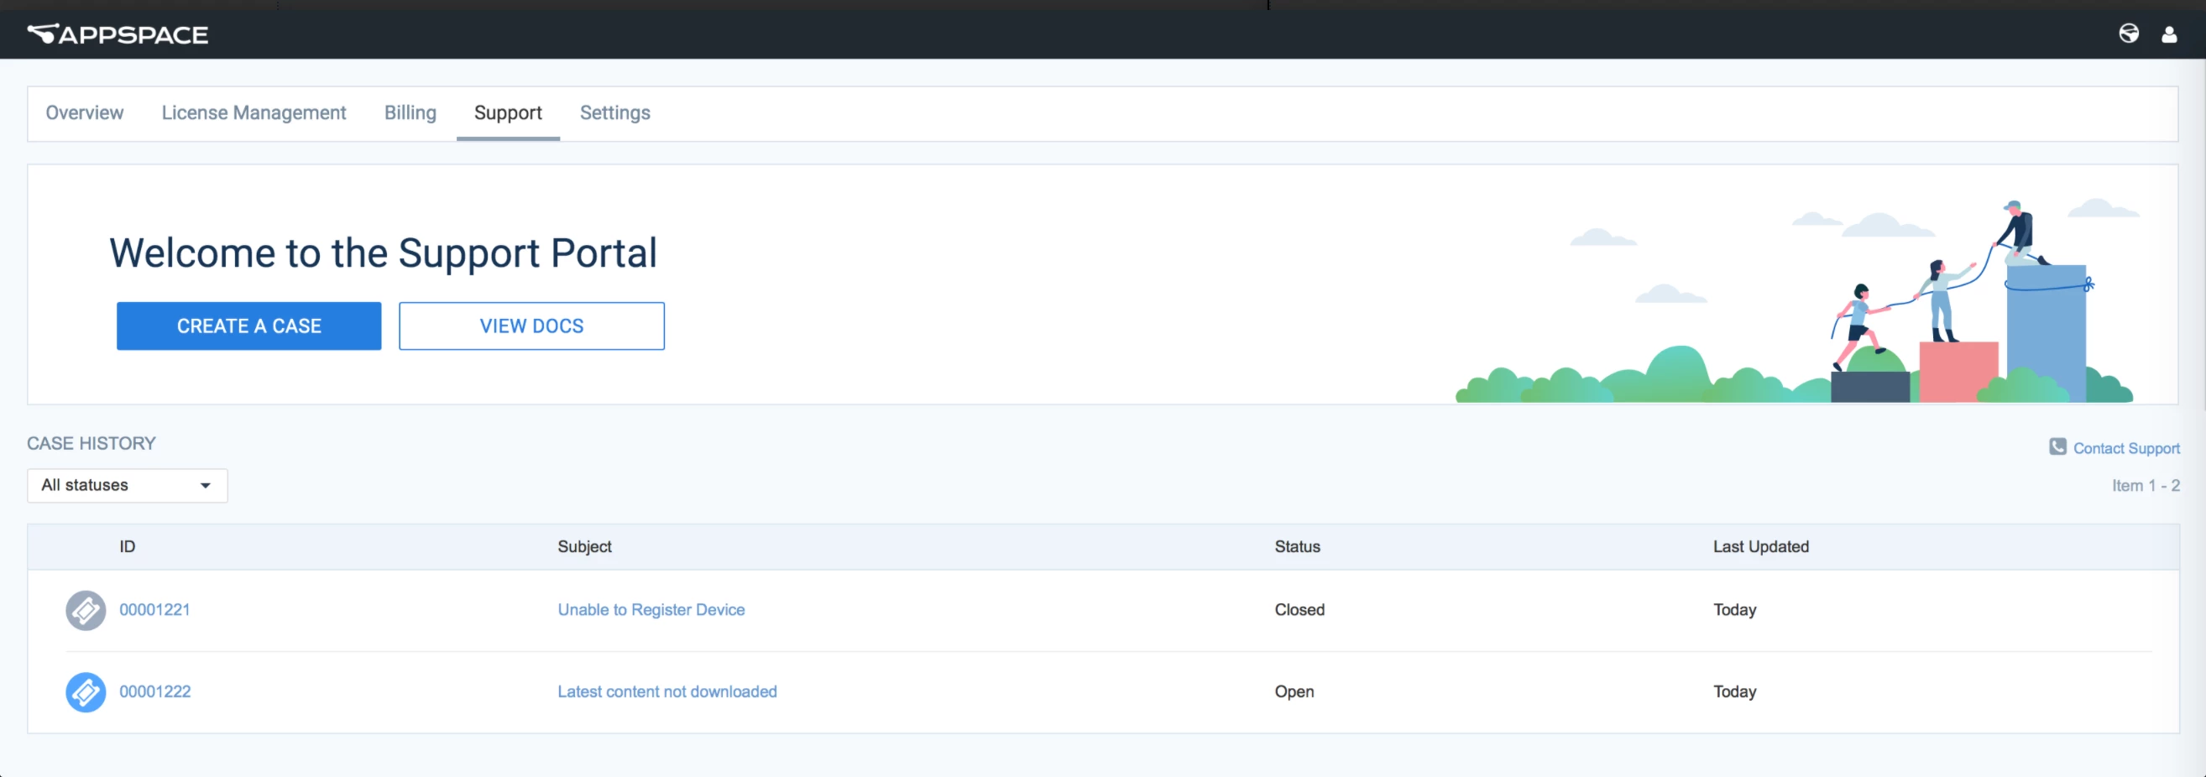Click the ticket icon for case 00001222
The image size is (2206, 777).
(x=86, y=692)
